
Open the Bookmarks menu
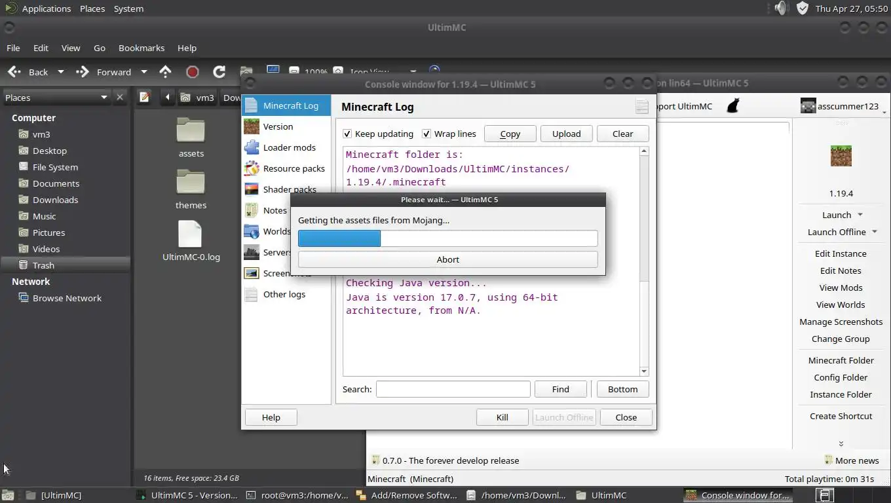(142, 48)
